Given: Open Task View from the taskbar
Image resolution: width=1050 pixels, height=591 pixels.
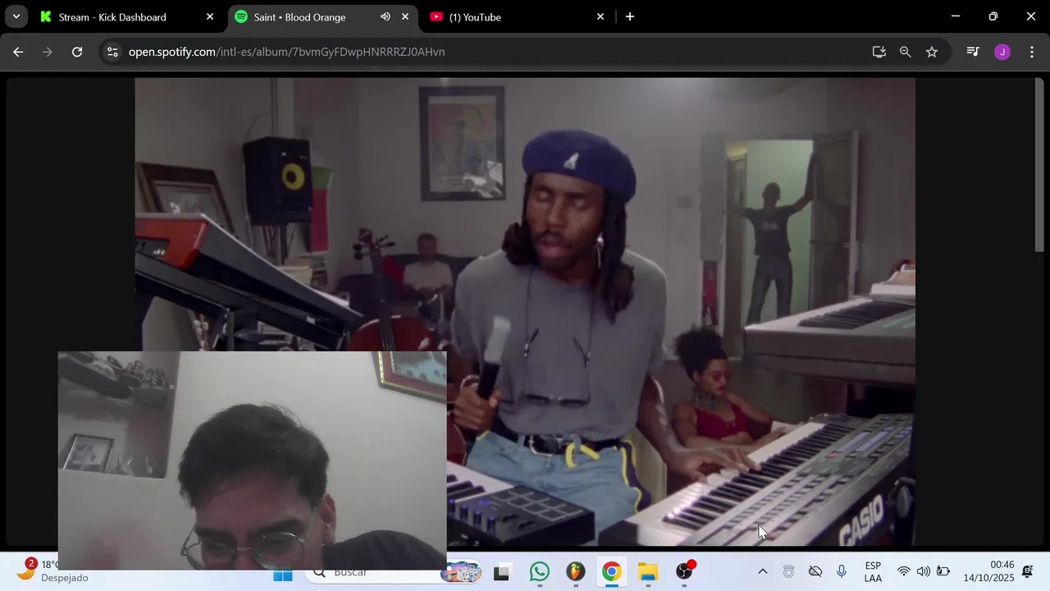Looking at the screenshot, I should (x=501, y=572).
